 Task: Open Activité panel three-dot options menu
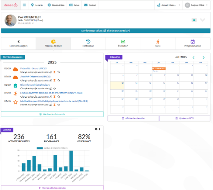click(x=99, y=129)
